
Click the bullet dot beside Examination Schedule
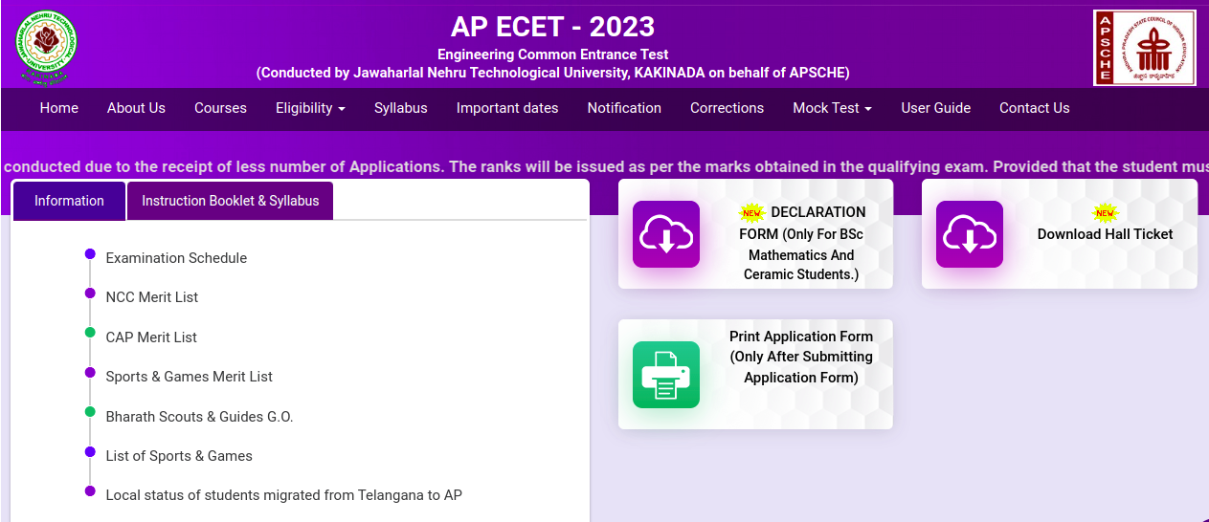[90, 254]
